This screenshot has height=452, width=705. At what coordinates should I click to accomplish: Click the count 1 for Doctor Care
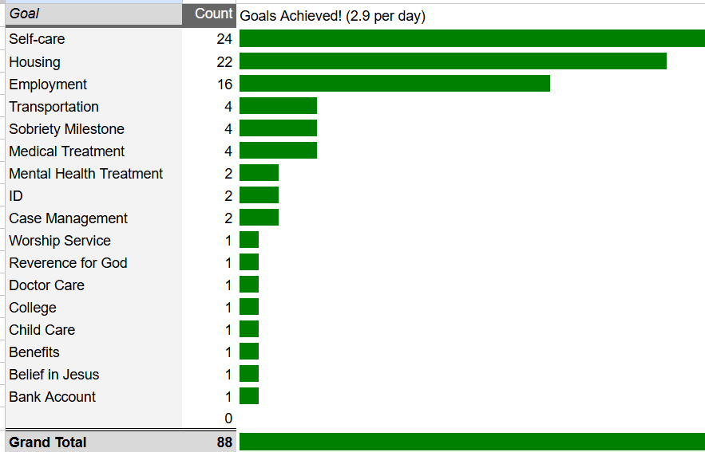click(228, 285)
